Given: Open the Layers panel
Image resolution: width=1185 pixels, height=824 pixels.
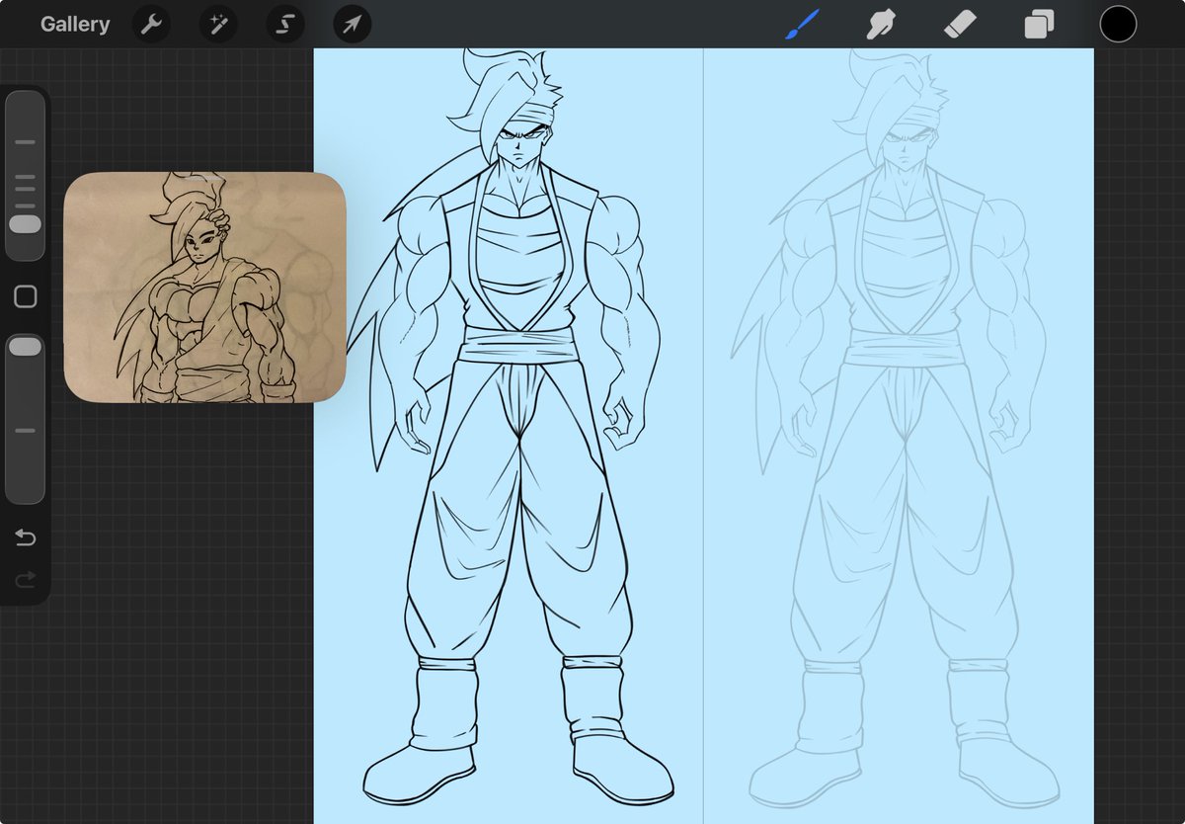Looking at the screenshot, I should click(1039, 24).
